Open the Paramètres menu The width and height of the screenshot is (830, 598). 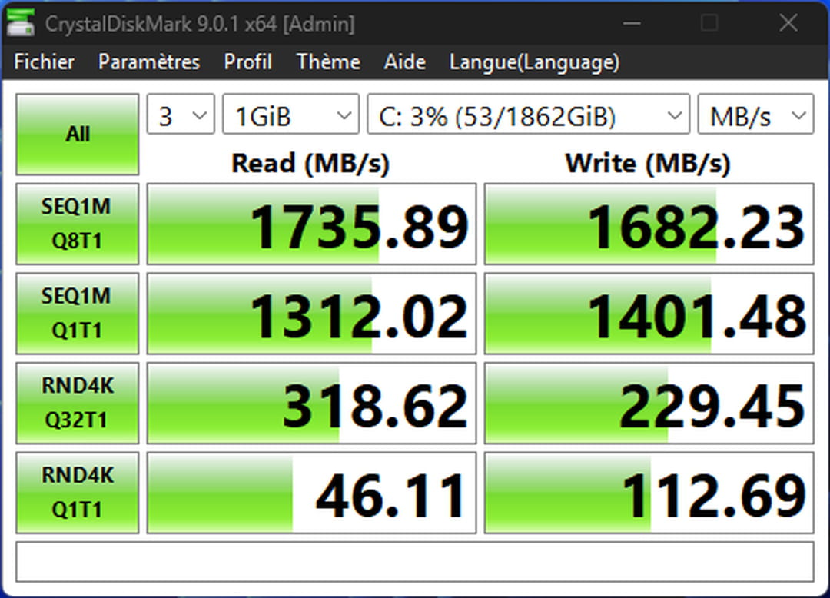click(149, 62)
